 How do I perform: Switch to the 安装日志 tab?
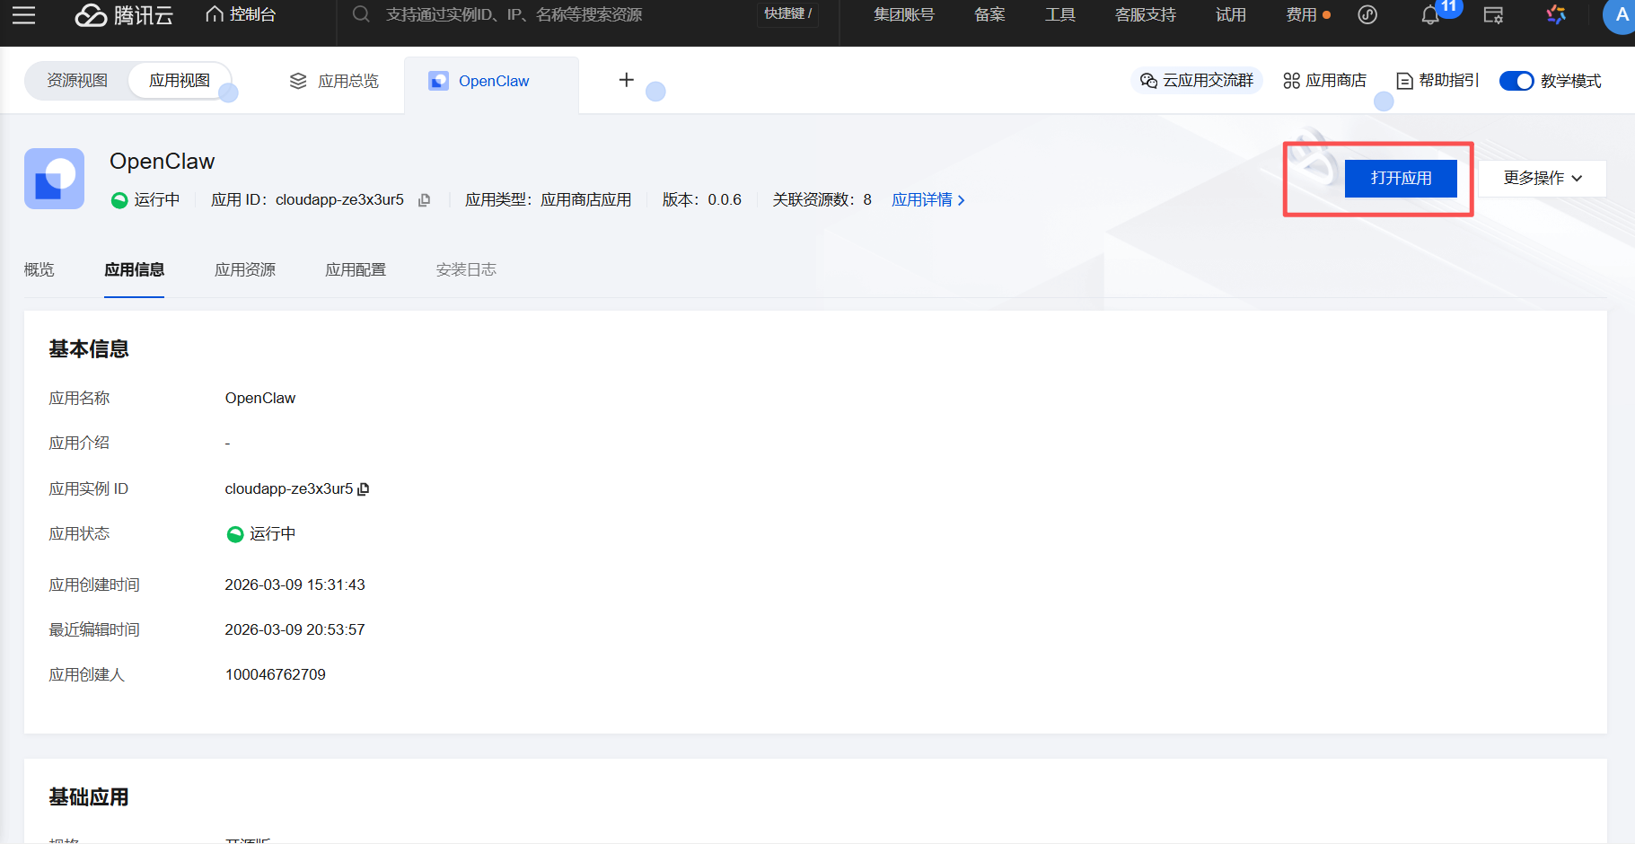point(466,270)
